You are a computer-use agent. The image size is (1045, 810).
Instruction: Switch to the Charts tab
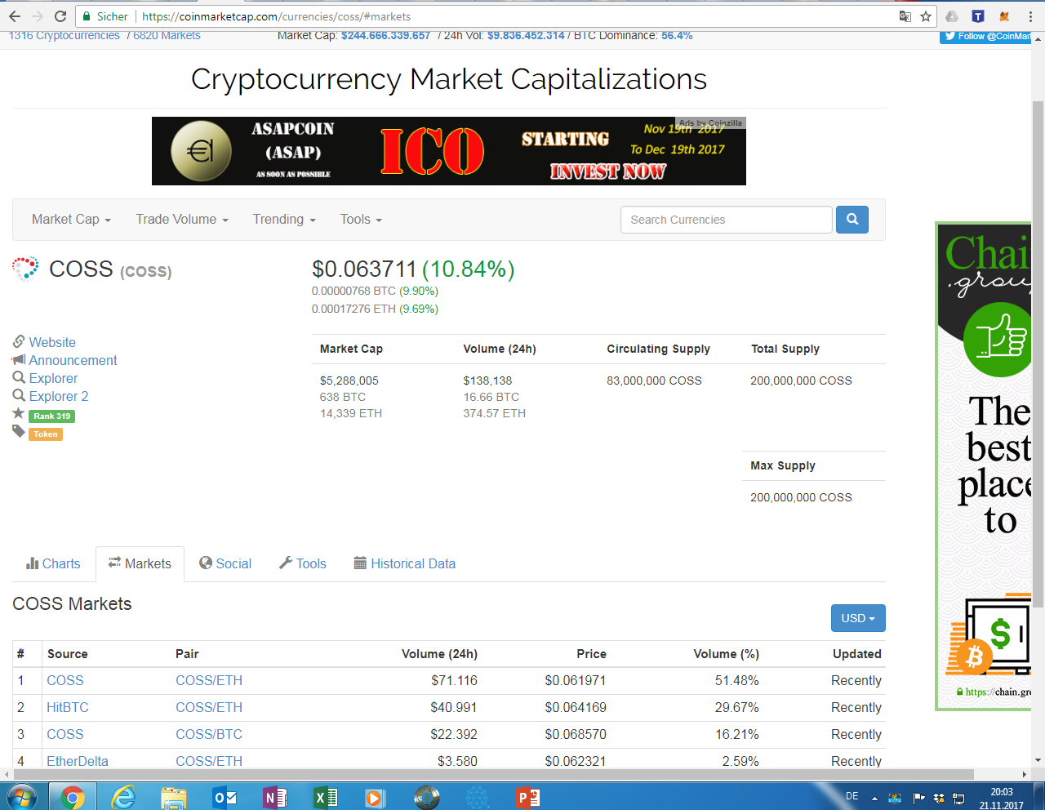pos(53,563)
